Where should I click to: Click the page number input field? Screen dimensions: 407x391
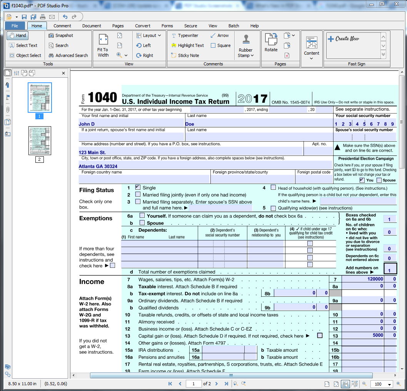coord(193,384)
